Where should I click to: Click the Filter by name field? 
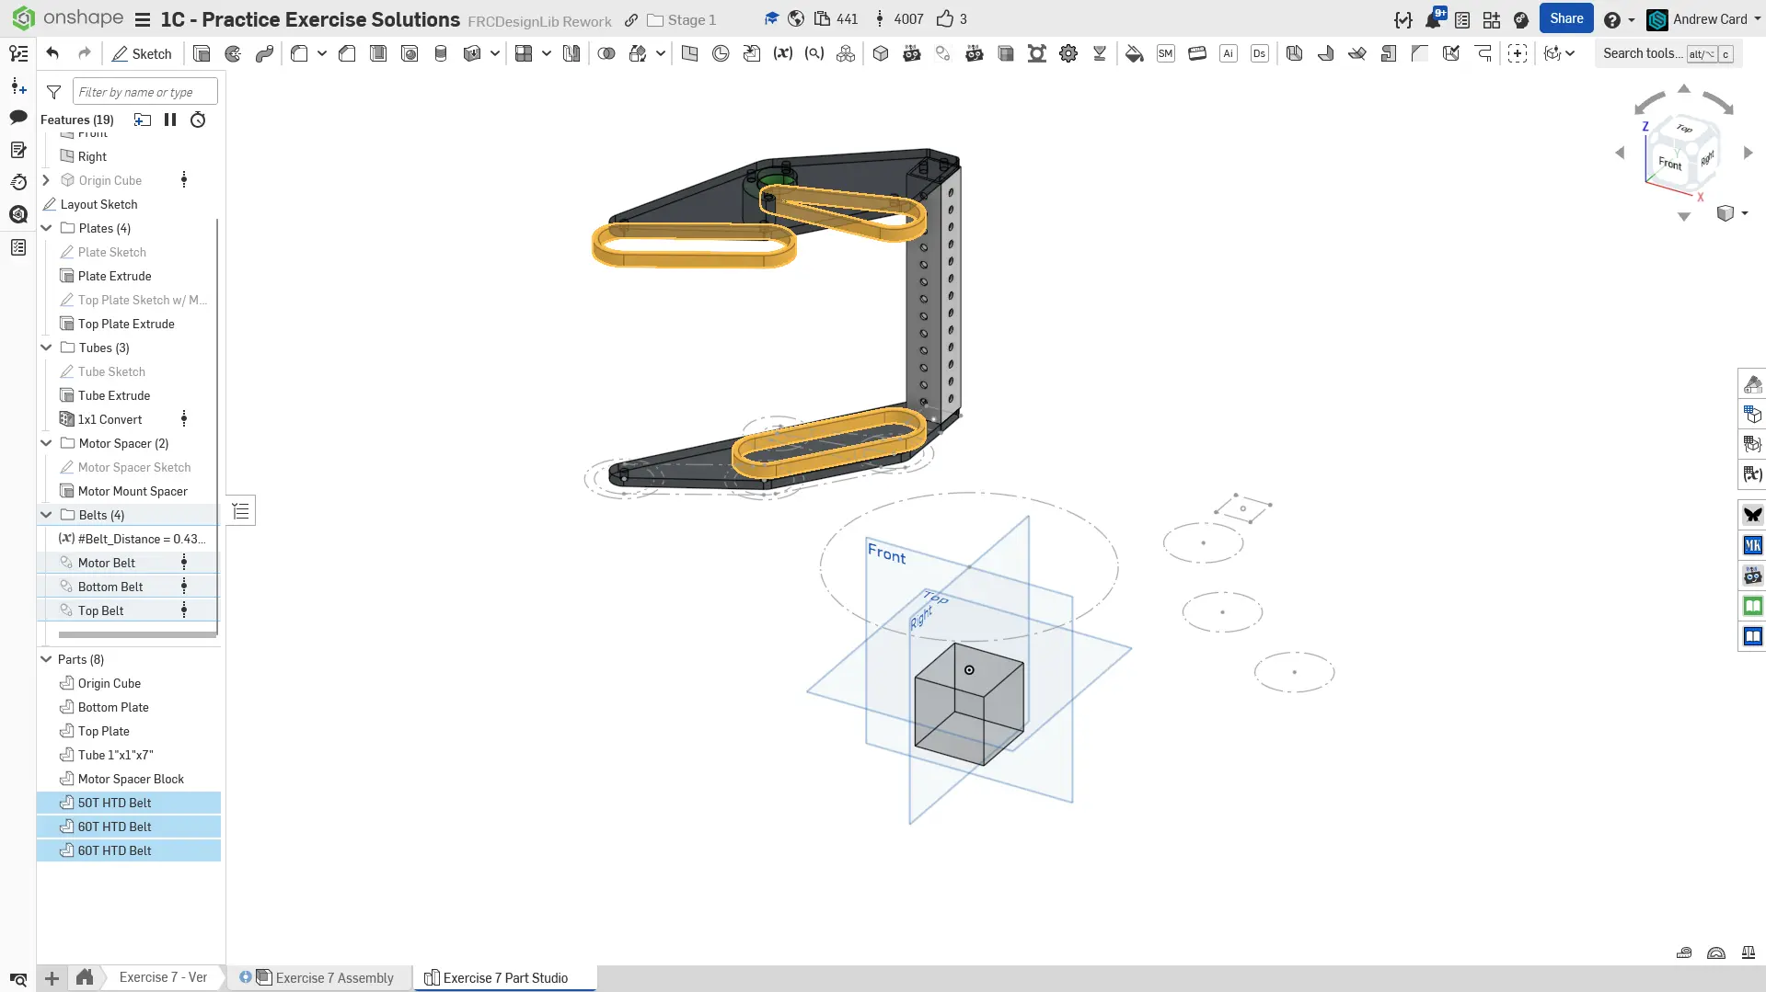point(144,92)
